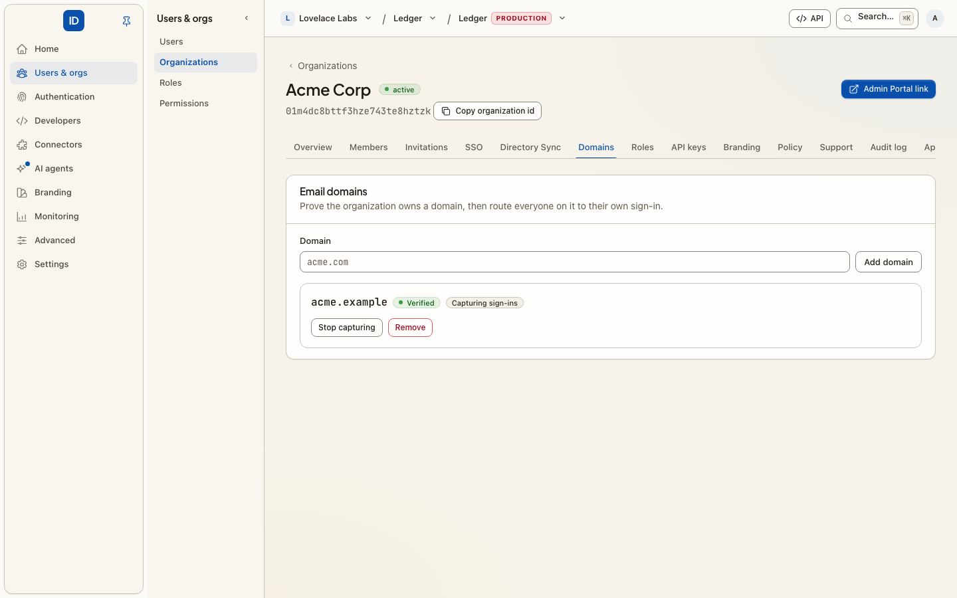Click the Settings gear icon
Screen dimensions: 957x598
[22, 264]
